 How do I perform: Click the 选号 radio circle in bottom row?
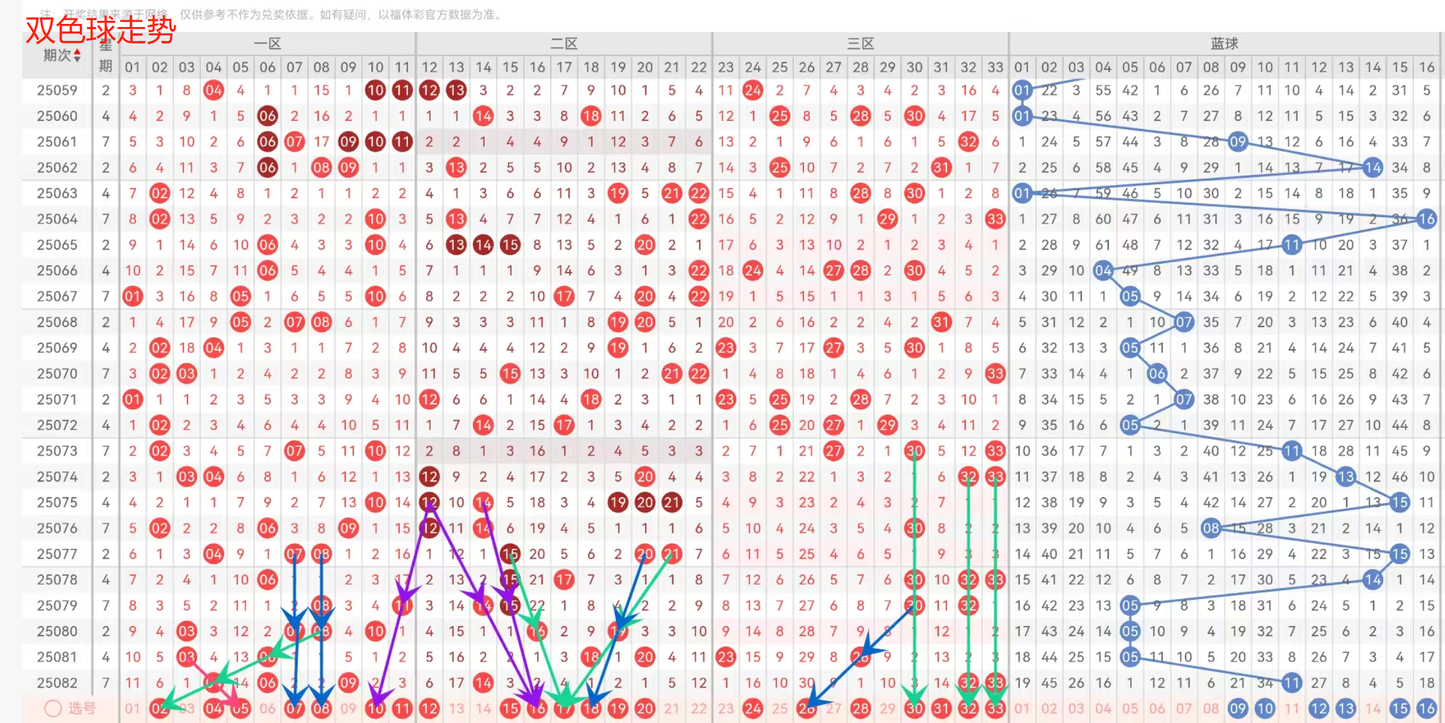(53, 709)
